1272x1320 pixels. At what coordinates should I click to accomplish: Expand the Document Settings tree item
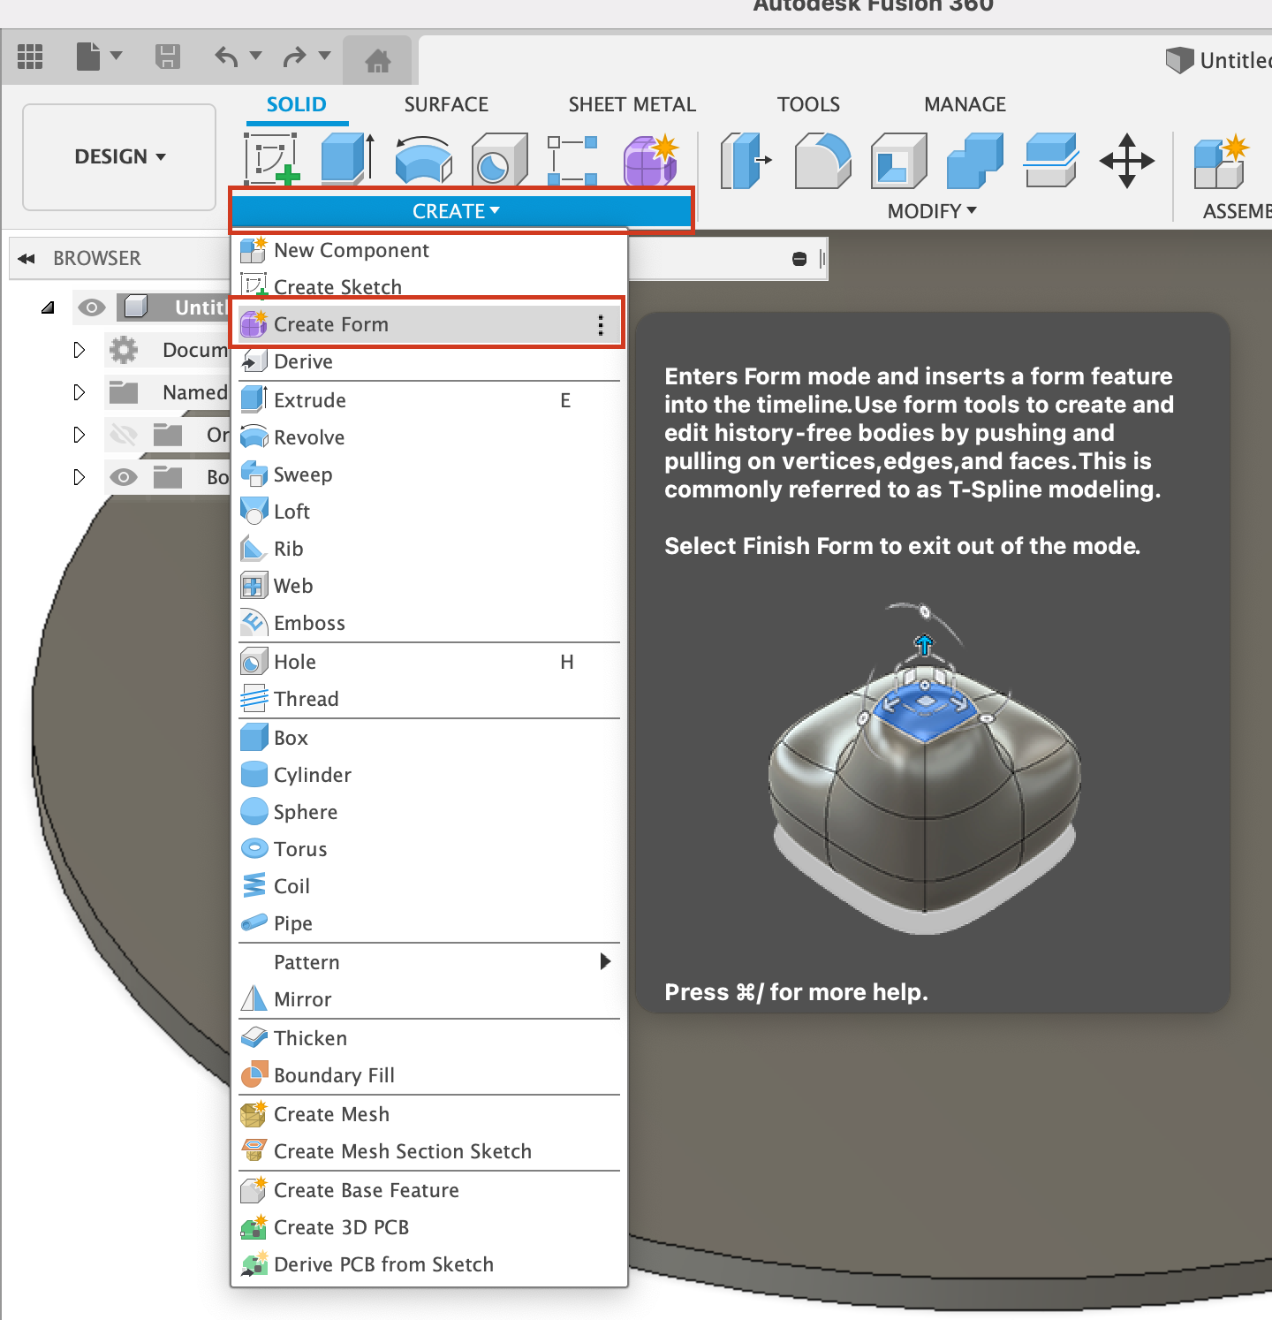(79, 350)
